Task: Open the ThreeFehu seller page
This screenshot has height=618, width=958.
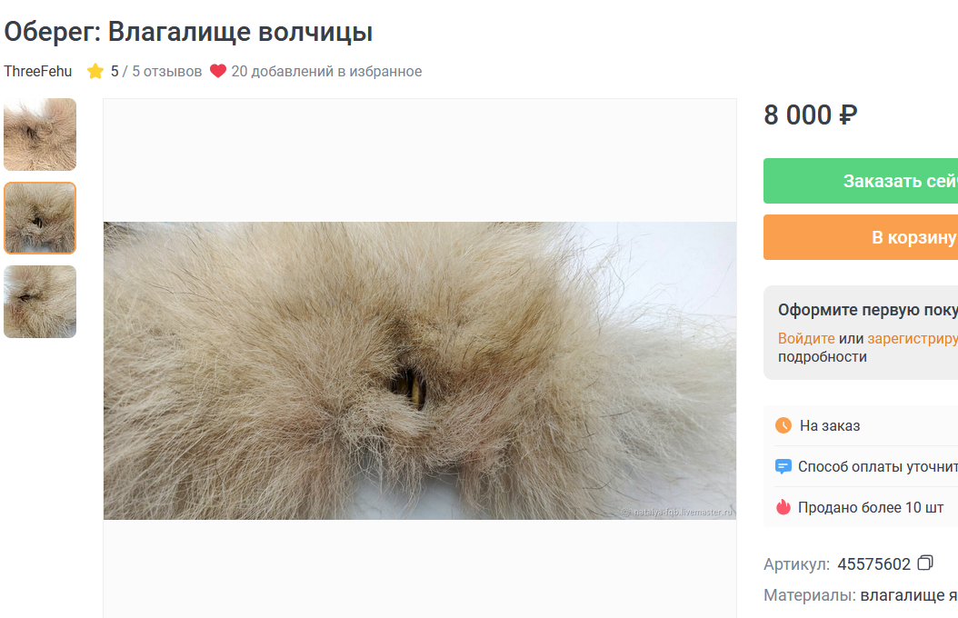Action: (x=38, y=72)
